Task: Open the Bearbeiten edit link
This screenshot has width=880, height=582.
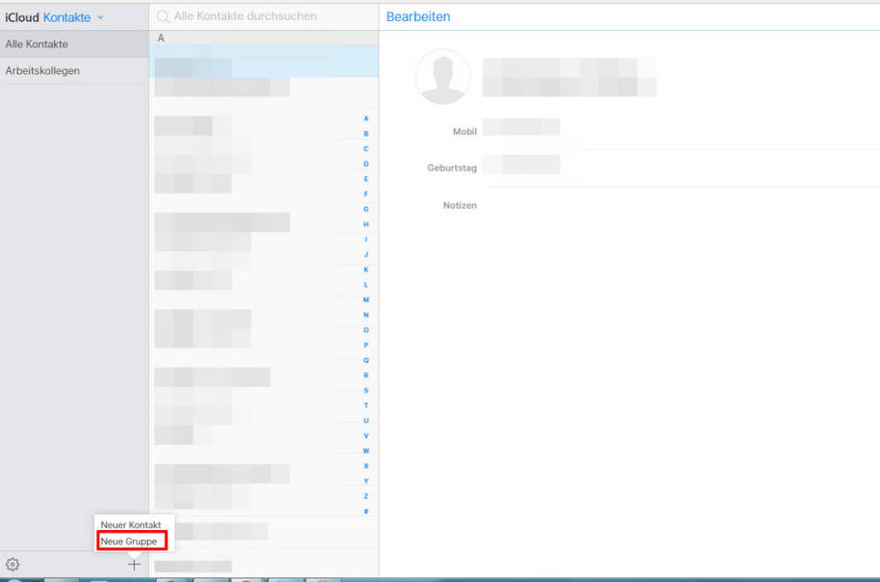Action: (418, 16)
